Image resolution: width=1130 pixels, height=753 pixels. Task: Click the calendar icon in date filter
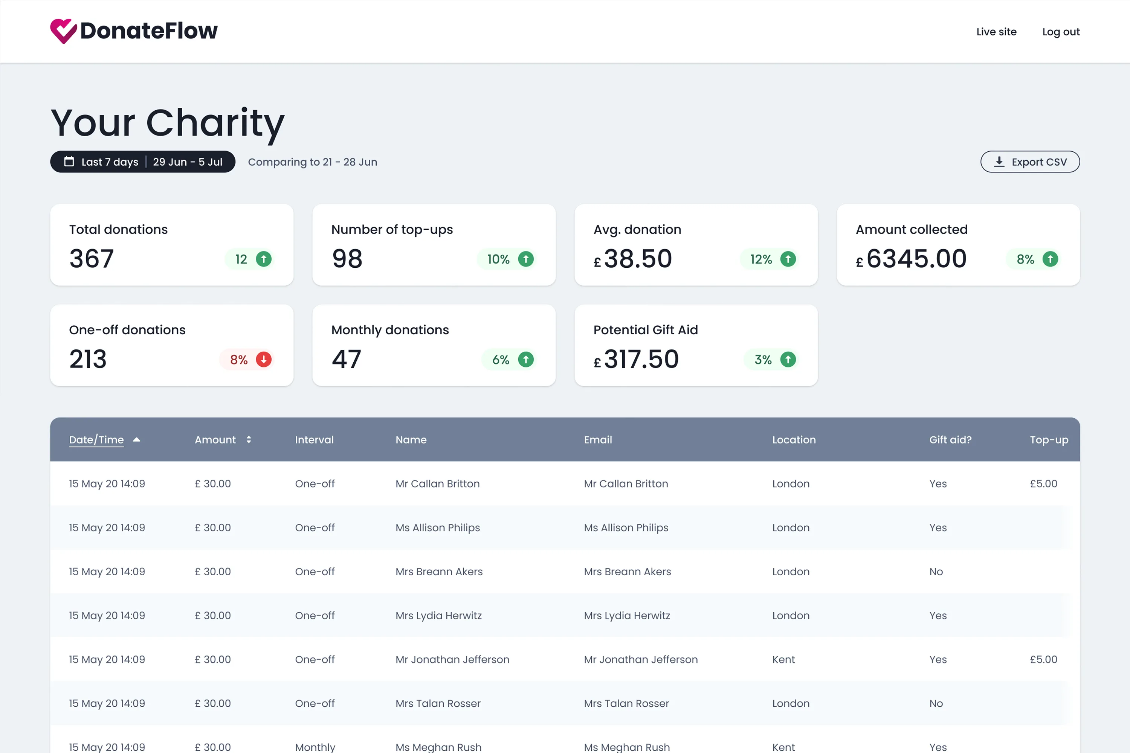click(x=69, y=162)
